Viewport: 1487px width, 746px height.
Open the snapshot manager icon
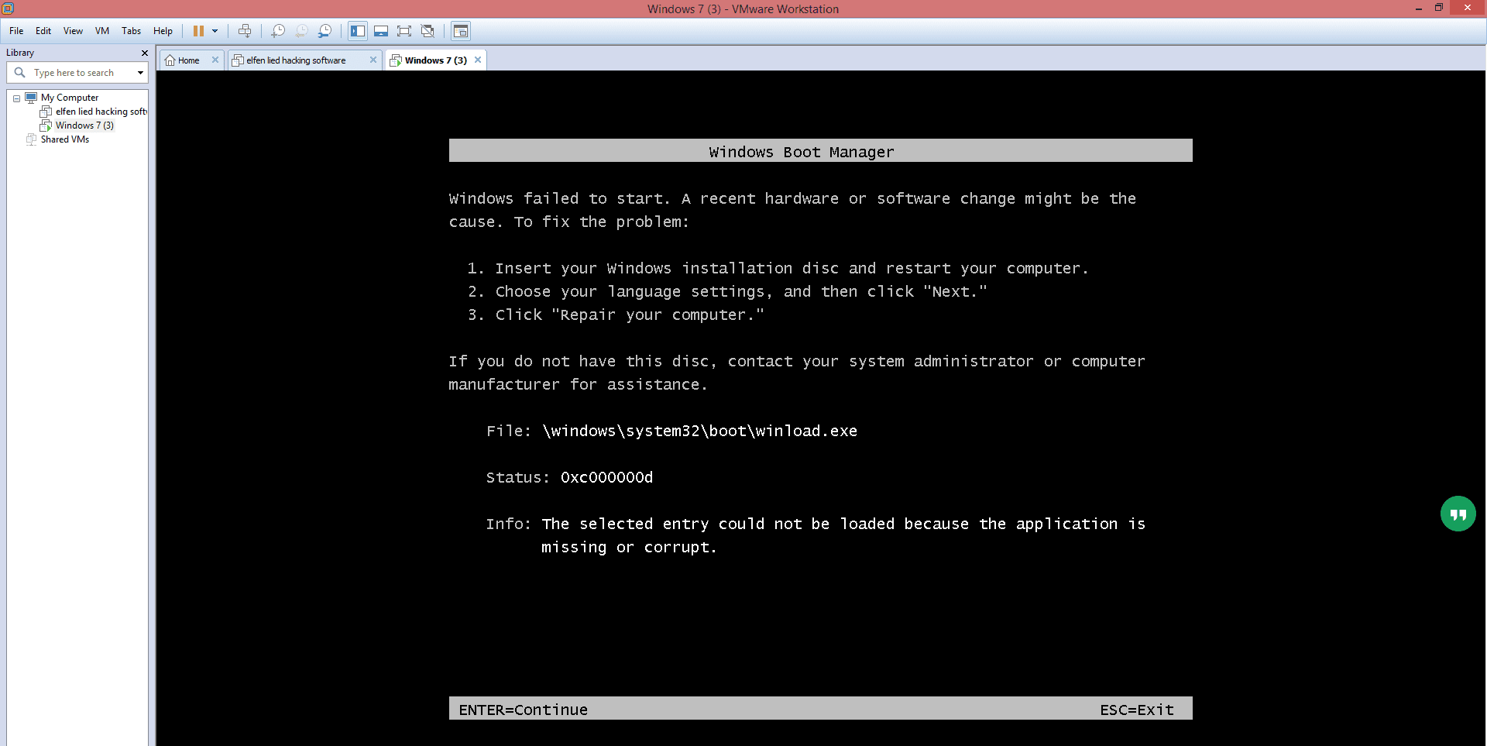[325, 31]
